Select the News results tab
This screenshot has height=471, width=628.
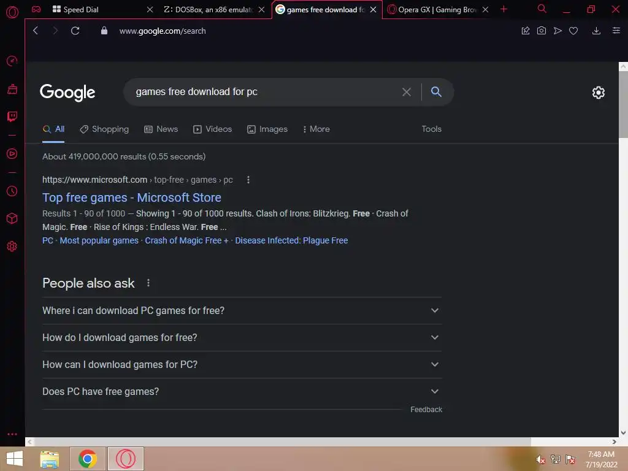[161, 129]
